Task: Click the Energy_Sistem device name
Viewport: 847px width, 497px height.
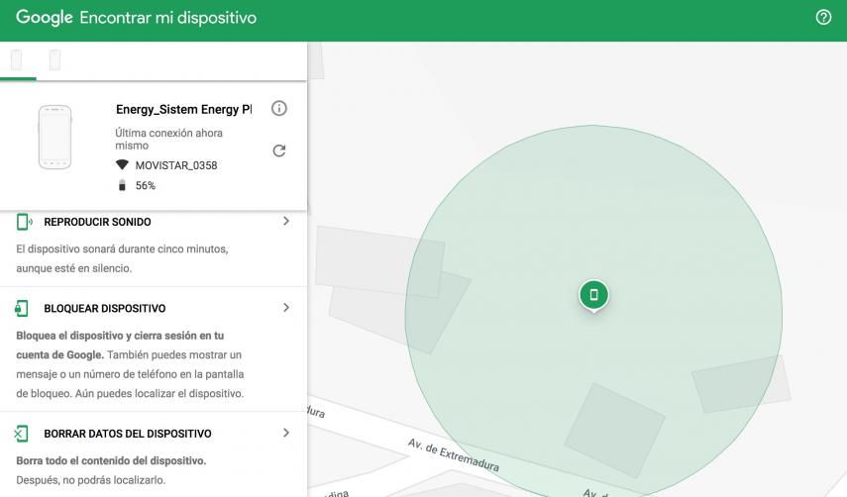Action: [x=183, y=110]
